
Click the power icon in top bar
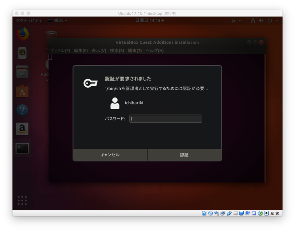pos(270,21)
